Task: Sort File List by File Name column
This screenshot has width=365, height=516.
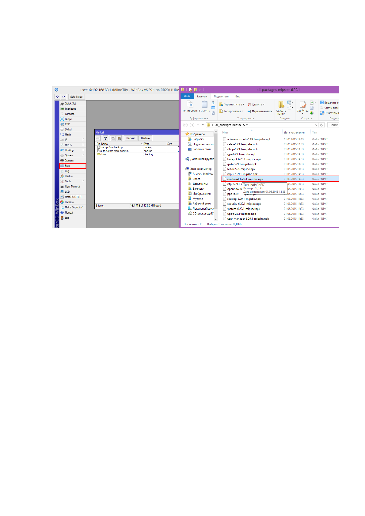Action: pos(120,144)
